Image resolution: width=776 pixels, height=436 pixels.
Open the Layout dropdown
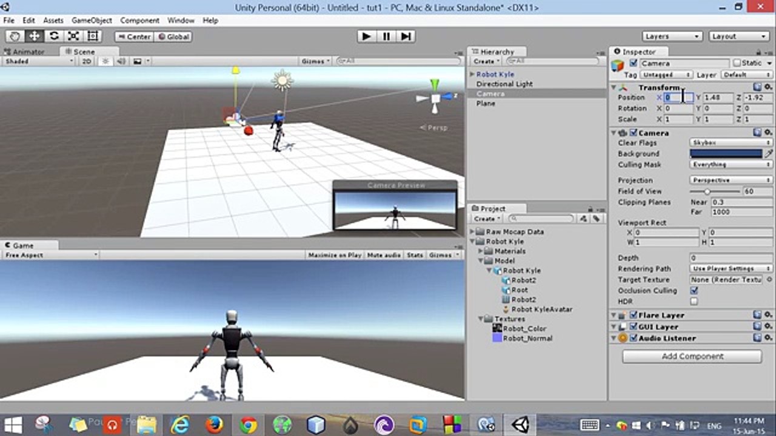pyautogui.click(x=739, y=36)
